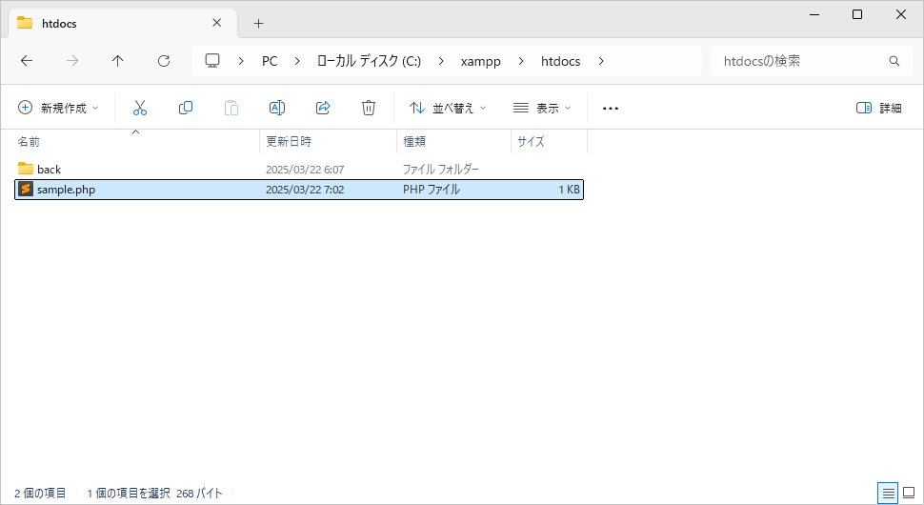Open the 表示 view dropdown
Screen dimensions: 924x505
(x=542, y=108)
